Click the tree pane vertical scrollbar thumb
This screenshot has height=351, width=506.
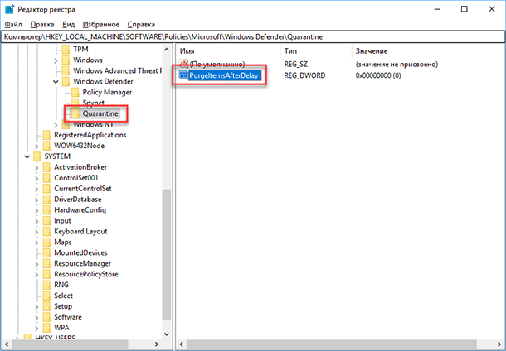point(167,253)
